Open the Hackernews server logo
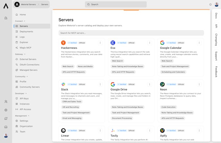This screenshot has width=221, height=143. 63,43
